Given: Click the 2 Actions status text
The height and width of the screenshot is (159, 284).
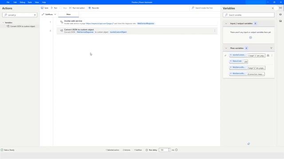Looking at the screenshot, I should pyautogui.click(x=126, y=150).
